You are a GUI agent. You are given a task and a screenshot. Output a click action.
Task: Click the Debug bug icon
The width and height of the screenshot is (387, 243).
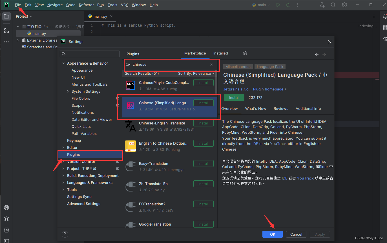tap(288, 5)
